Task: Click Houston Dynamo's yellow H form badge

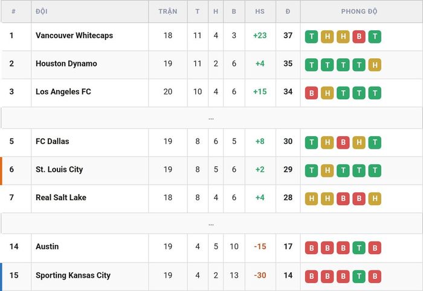Action: (375, 65)
